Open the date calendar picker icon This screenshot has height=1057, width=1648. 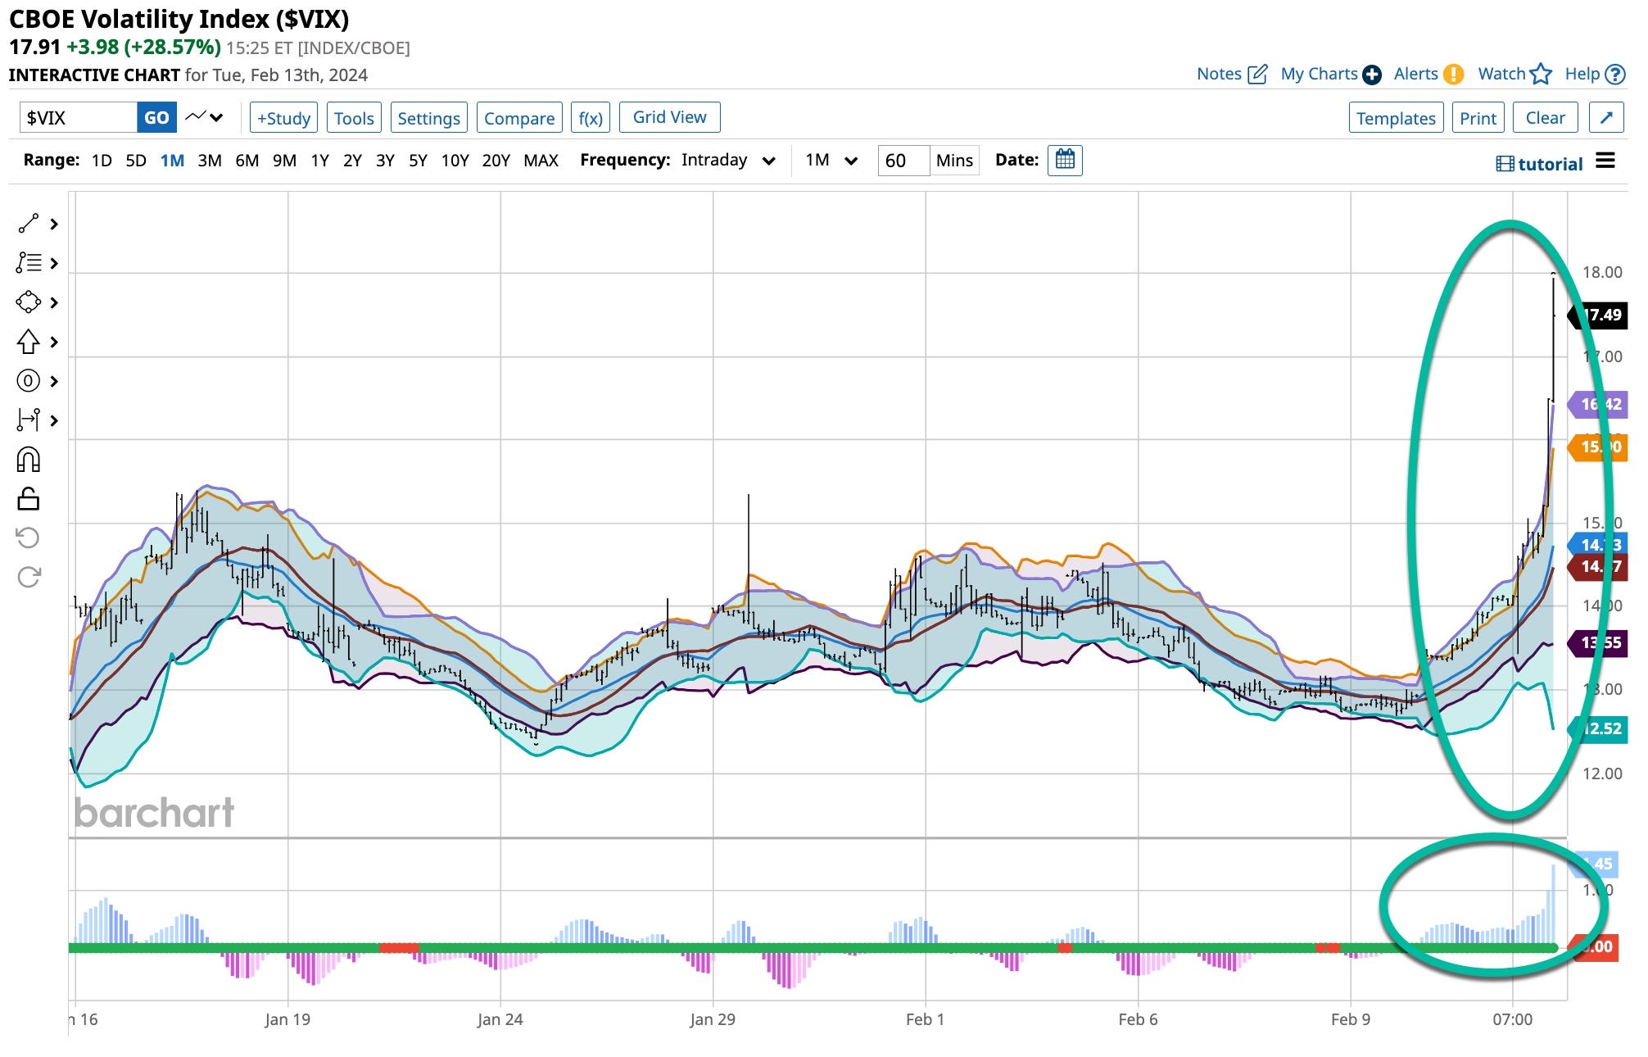1065,160
